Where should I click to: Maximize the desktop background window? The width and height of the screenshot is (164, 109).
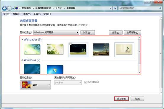(x=152, y=2)
